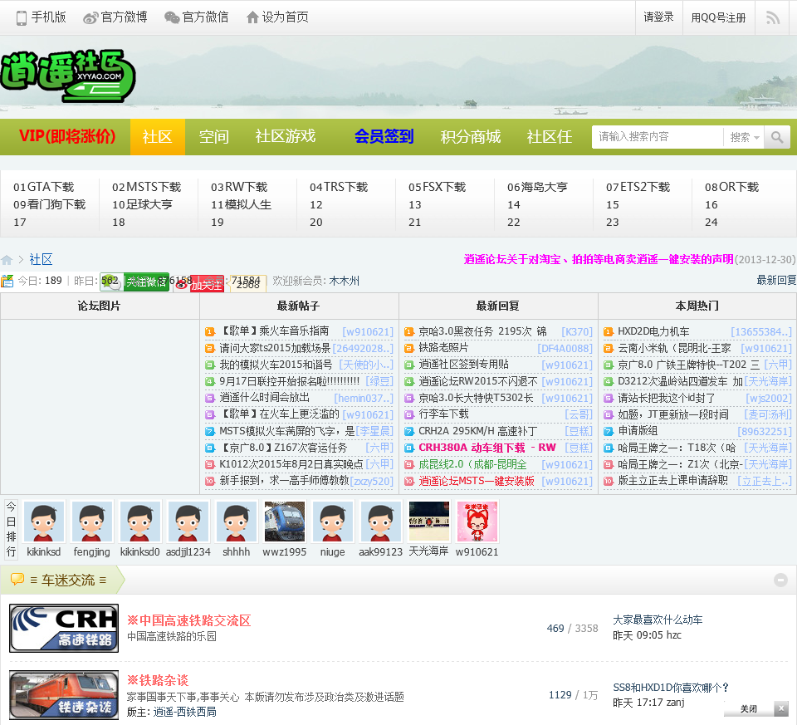Click the magnifier search button

pyautogui.click(x=777, y=137)
